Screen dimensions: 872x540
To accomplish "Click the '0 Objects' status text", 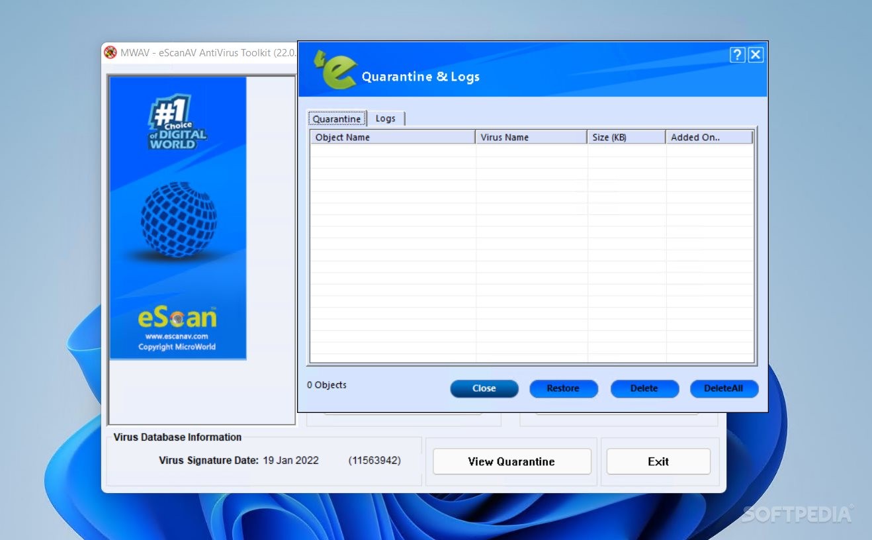I will coord(327,384).
